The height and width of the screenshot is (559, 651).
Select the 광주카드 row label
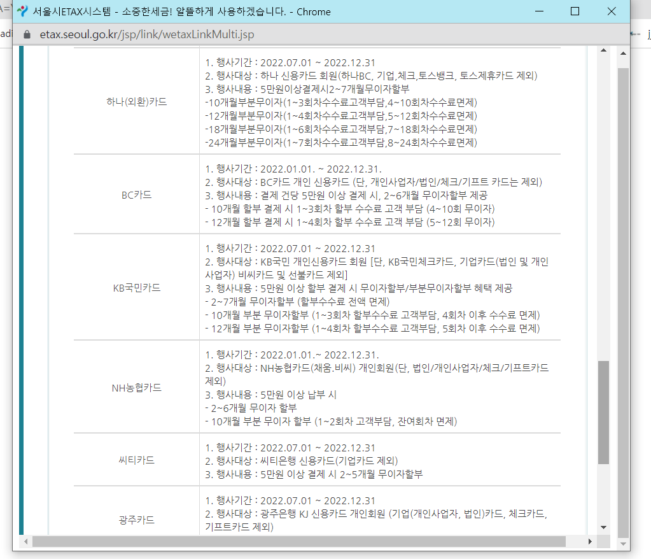tap(137, 520)
